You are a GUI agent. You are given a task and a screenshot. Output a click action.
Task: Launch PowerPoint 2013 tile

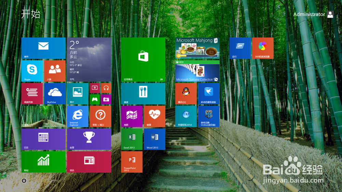click(x=132, y=162)
